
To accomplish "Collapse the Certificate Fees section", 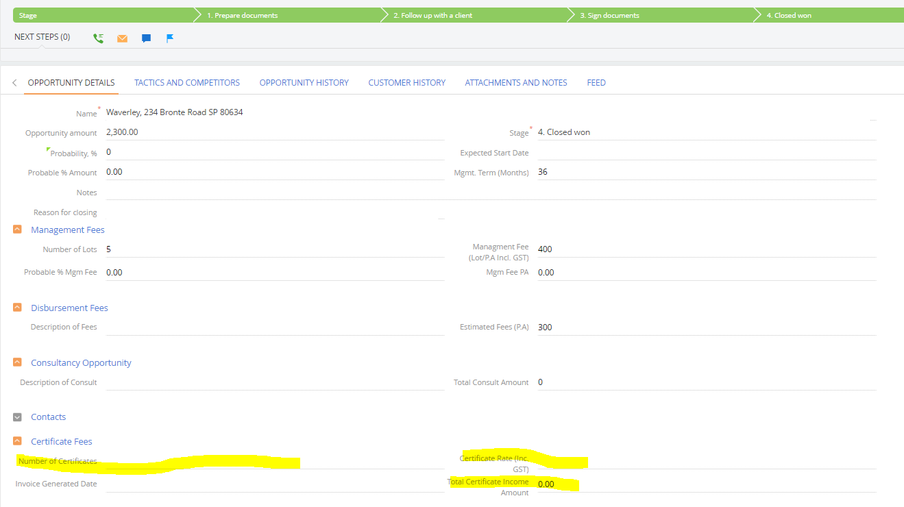I will (x=18, y=441).
